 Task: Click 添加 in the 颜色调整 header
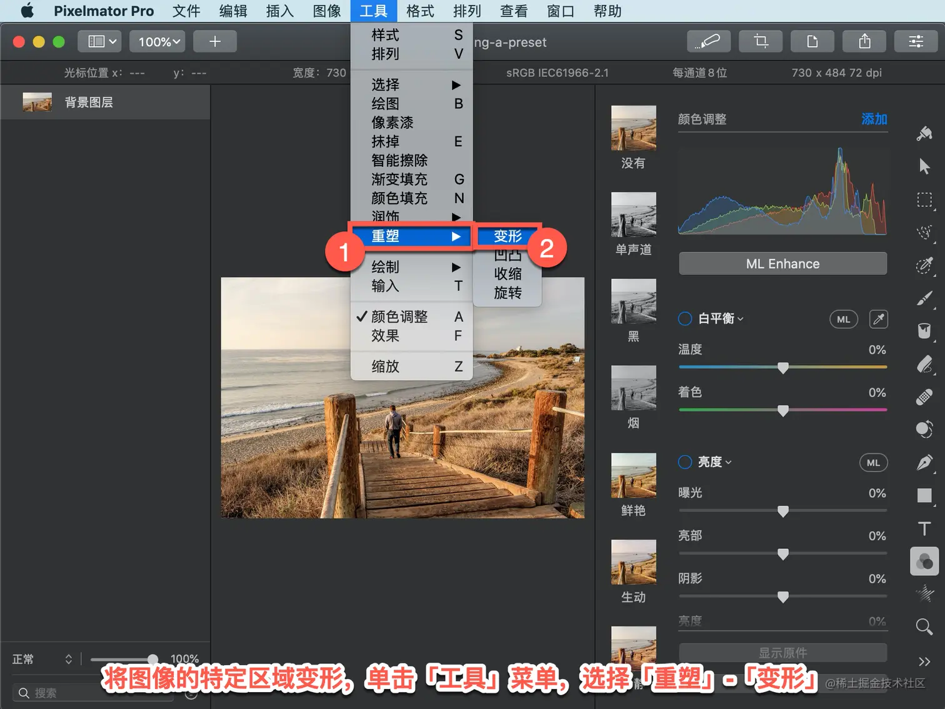874,119
